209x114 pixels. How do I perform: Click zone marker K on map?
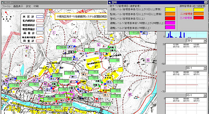(101, 57)
